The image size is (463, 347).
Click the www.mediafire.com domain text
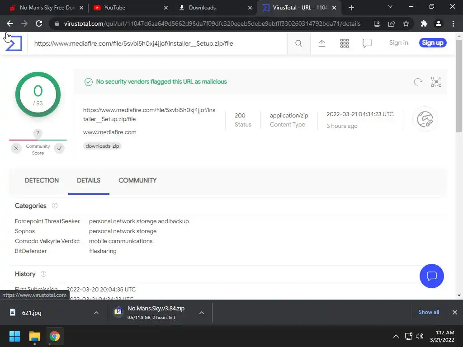point(110,132)
